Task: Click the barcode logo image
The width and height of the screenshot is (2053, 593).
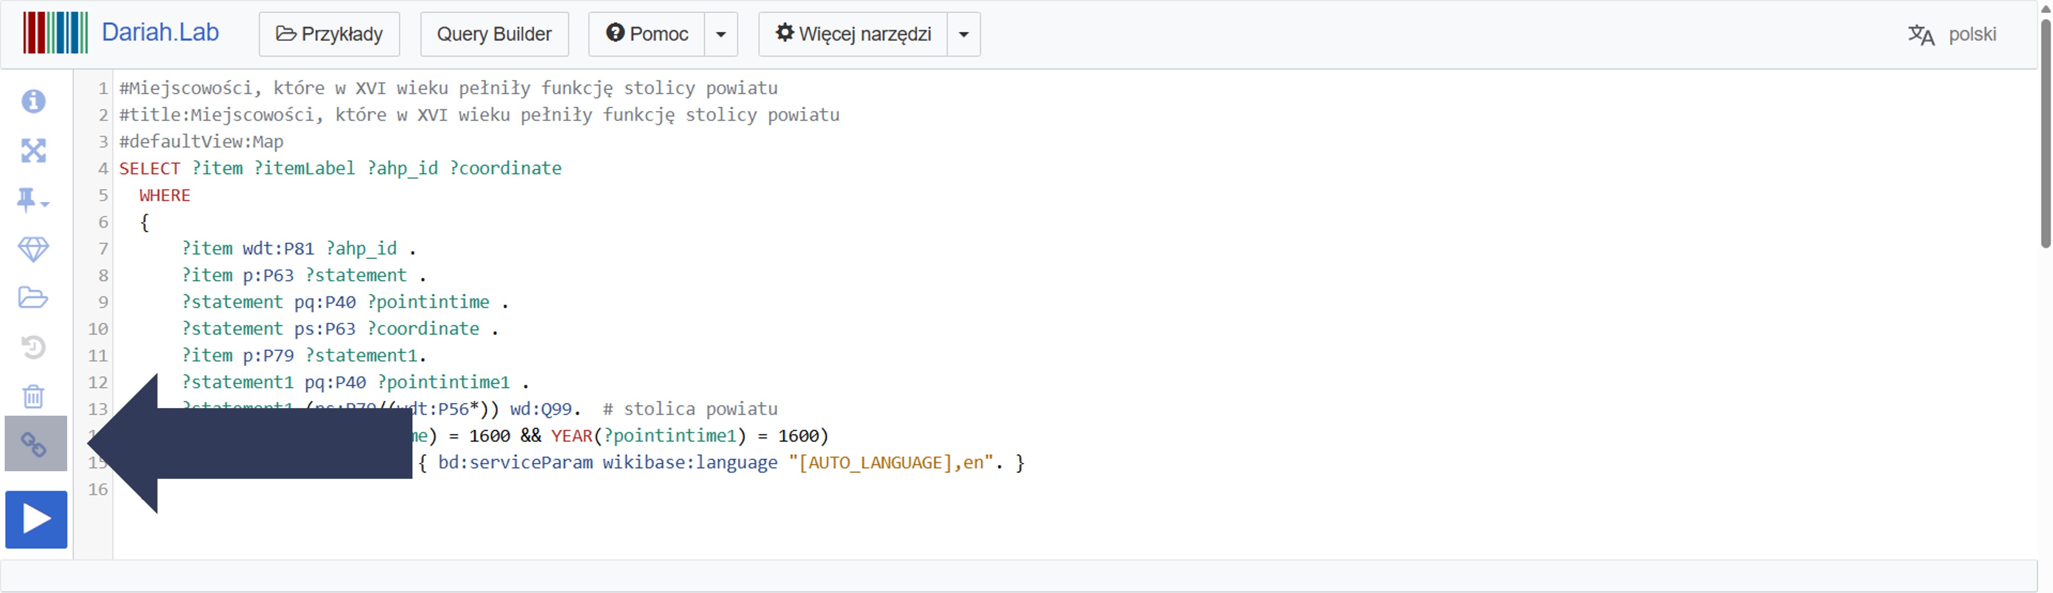Action: pyautogui.click(x=55, y=33)
